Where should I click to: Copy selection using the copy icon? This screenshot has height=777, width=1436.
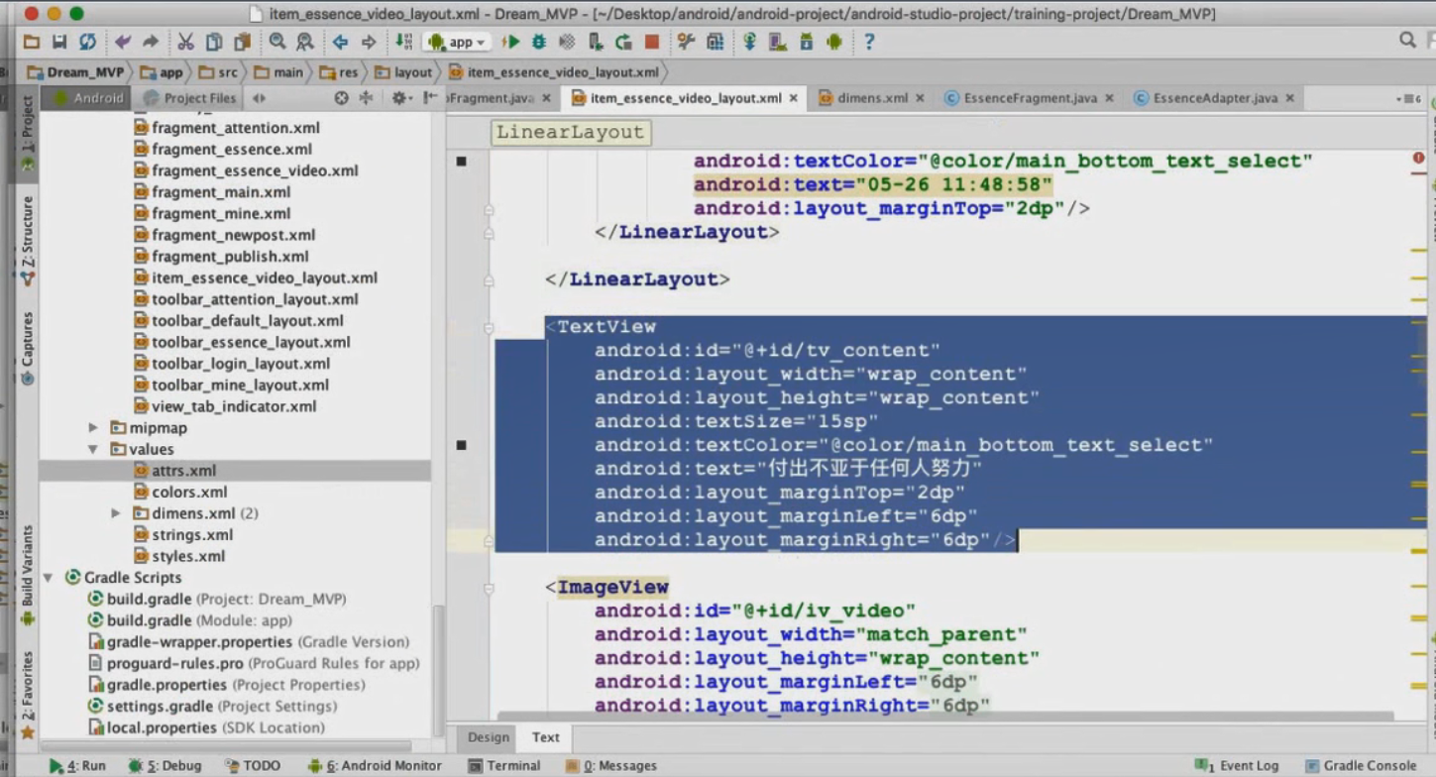pos(214,42)
